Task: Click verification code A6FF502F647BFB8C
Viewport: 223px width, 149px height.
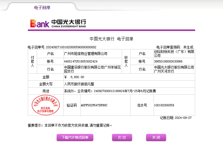Action: pyautogui.click(x=94, y=105)
